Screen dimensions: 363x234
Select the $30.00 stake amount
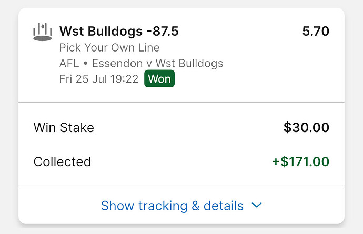click(307, 128)
